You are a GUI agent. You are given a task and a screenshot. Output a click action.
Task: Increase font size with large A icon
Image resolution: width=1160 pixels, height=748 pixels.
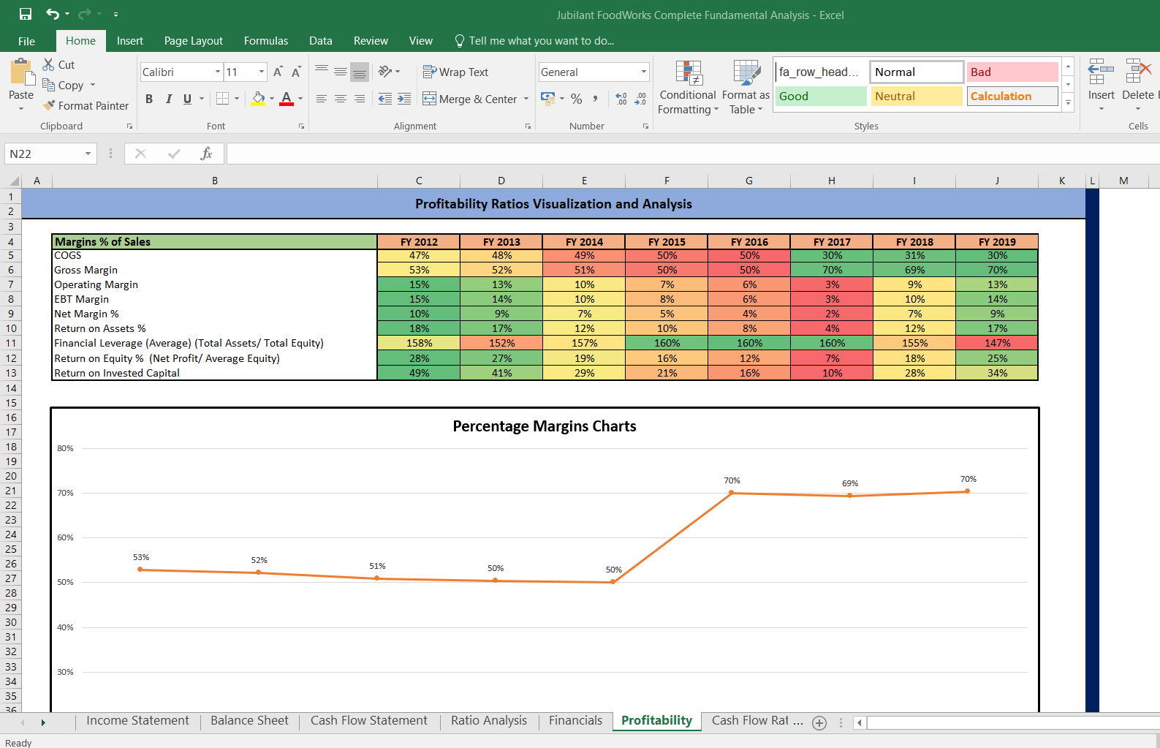[x=278, y=72]
